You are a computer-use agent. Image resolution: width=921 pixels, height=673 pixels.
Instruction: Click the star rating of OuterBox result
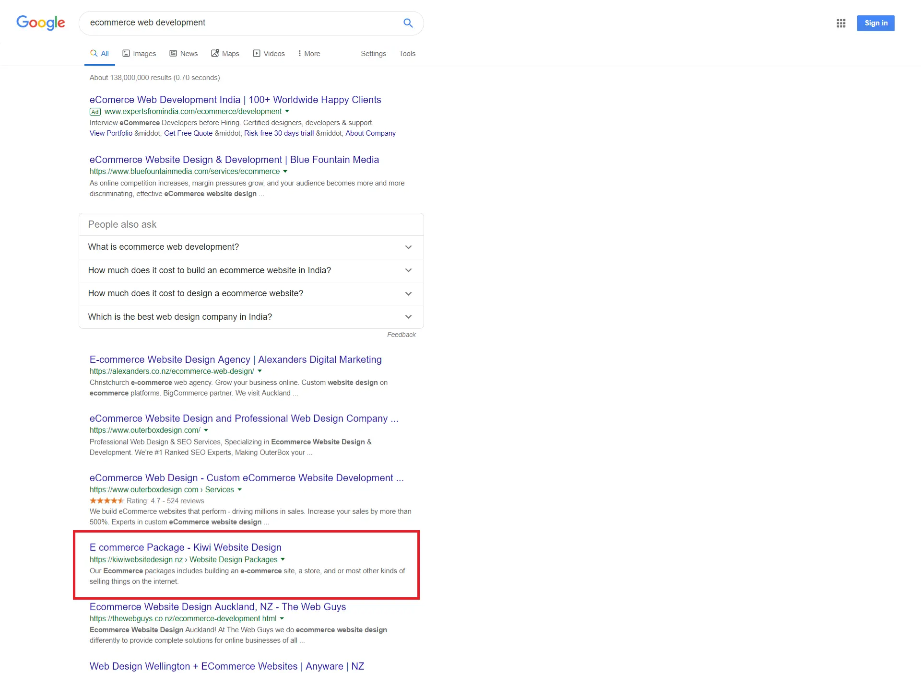106,500
